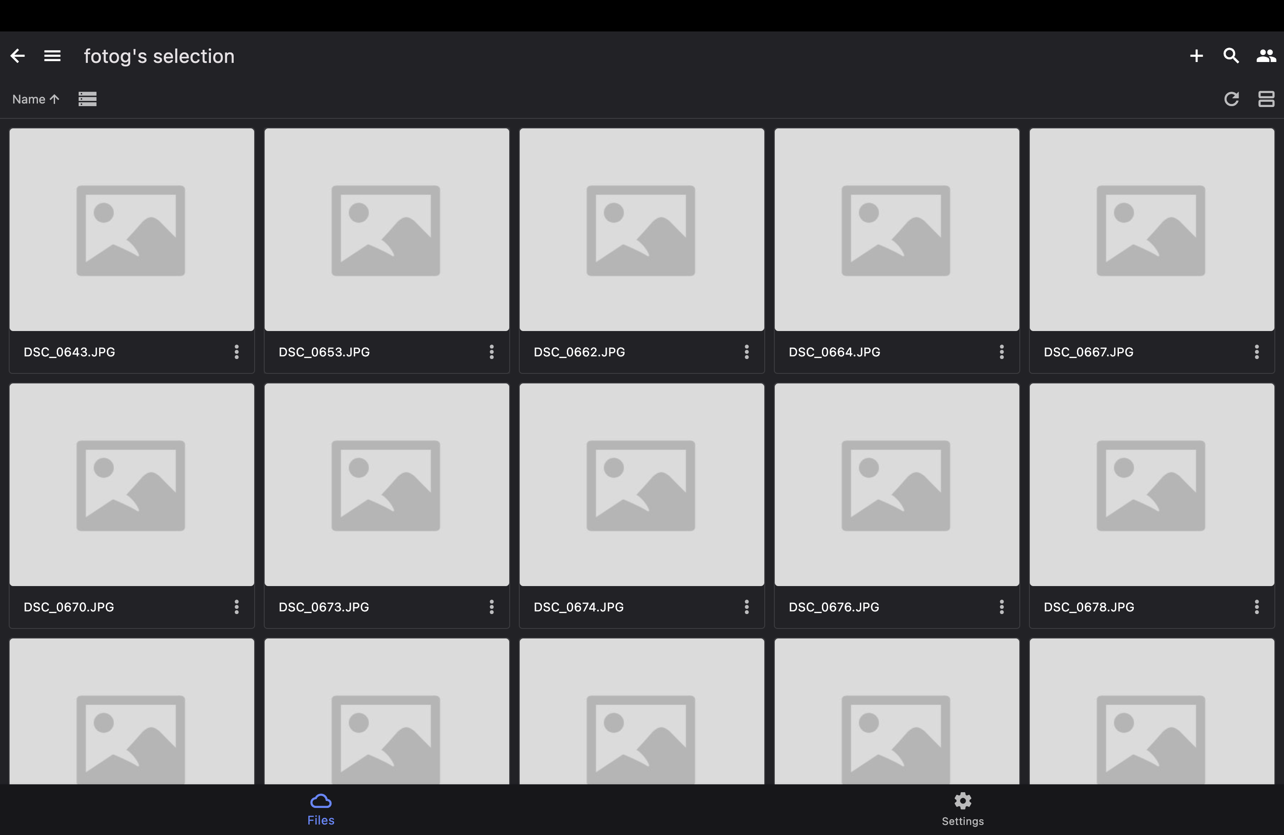Click the list view icon beside Name

87,99
